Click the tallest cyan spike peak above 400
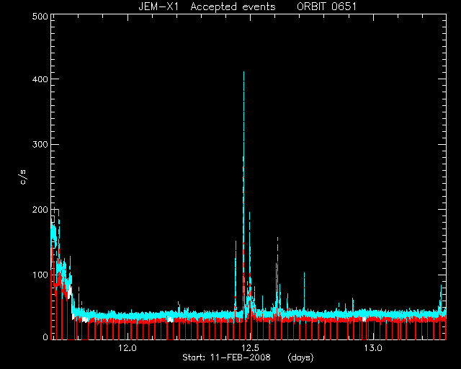 tap(243, 72)
